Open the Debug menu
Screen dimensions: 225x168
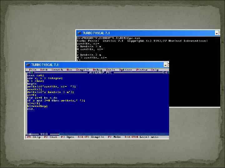(97, 70)
